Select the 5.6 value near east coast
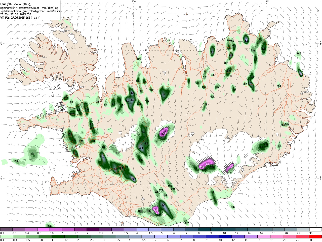 pos(301,75)
